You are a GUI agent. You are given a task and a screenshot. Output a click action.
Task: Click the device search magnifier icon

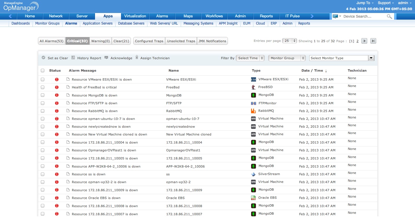[389, 16]
